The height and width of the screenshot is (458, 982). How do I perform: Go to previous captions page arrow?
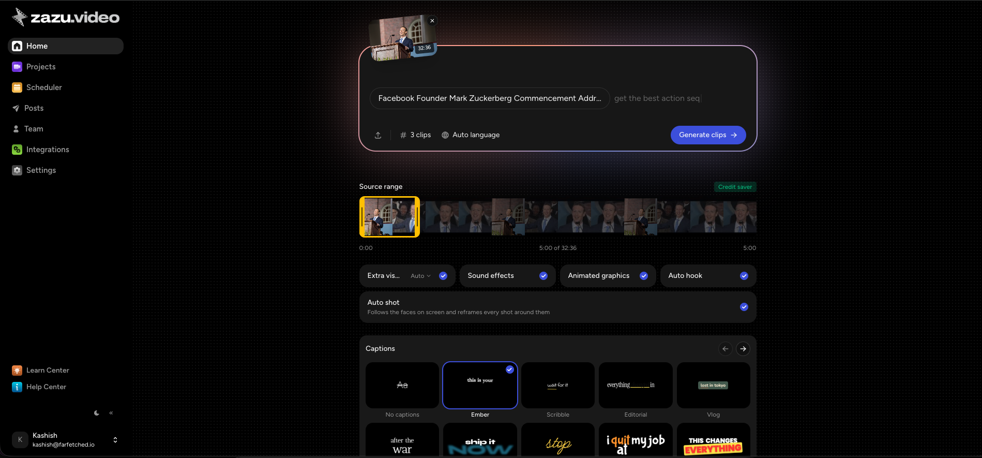726,349
